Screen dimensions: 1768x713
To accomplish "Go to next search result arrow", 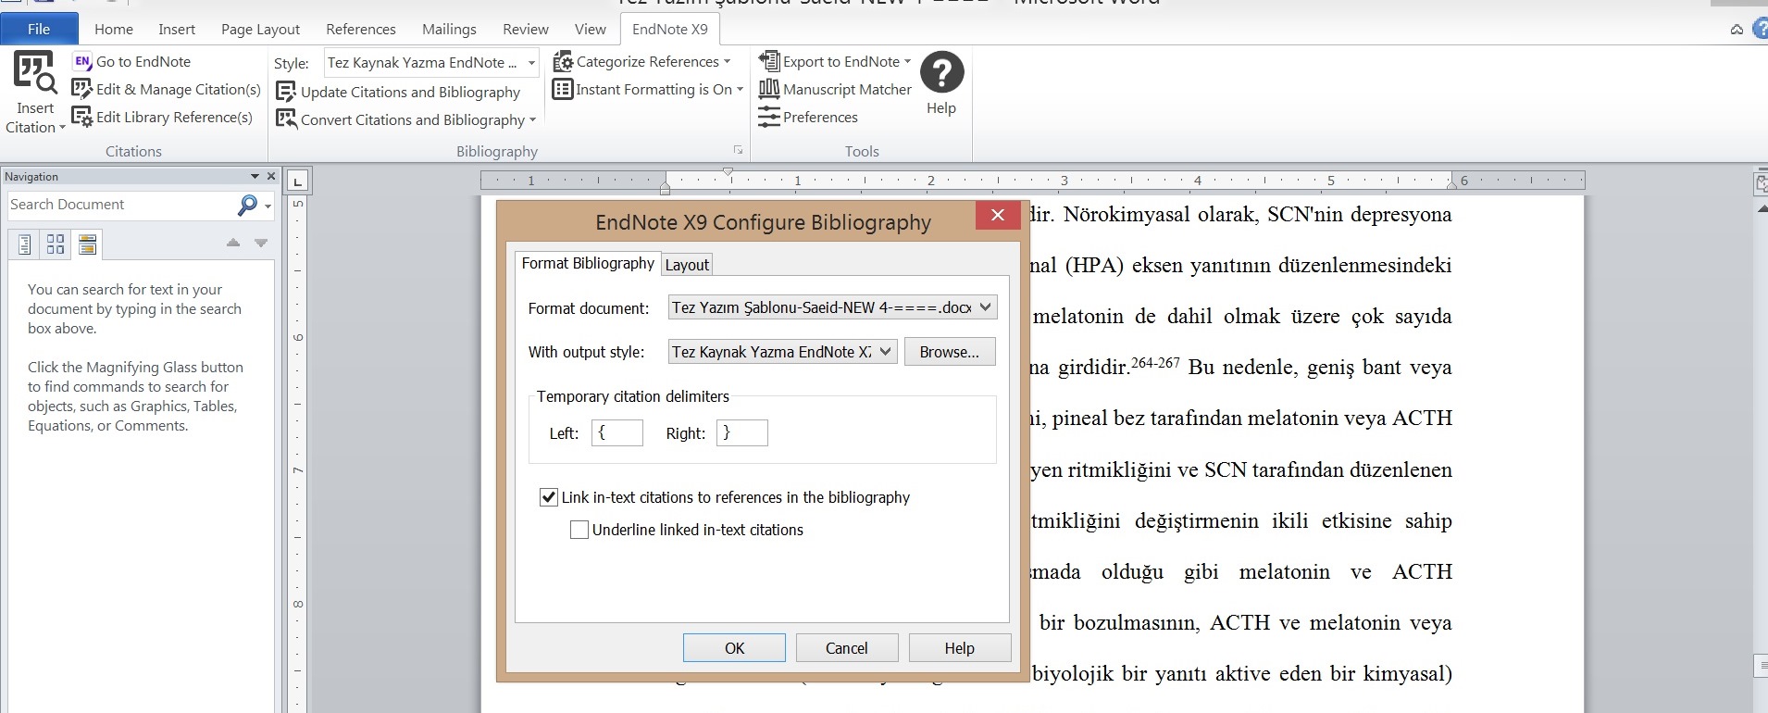I will [x=261, y=244].
